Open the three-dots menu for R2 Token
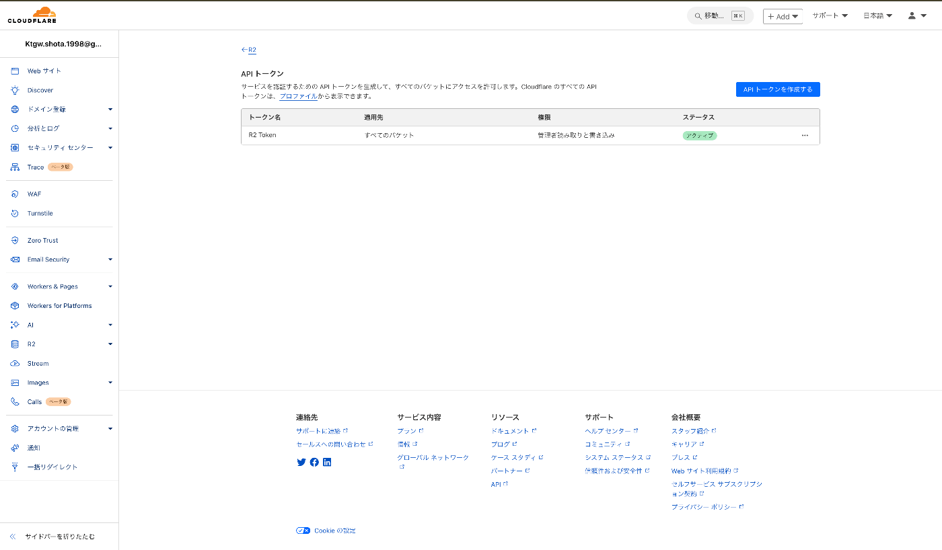942x550 pixels. (805, 135)
